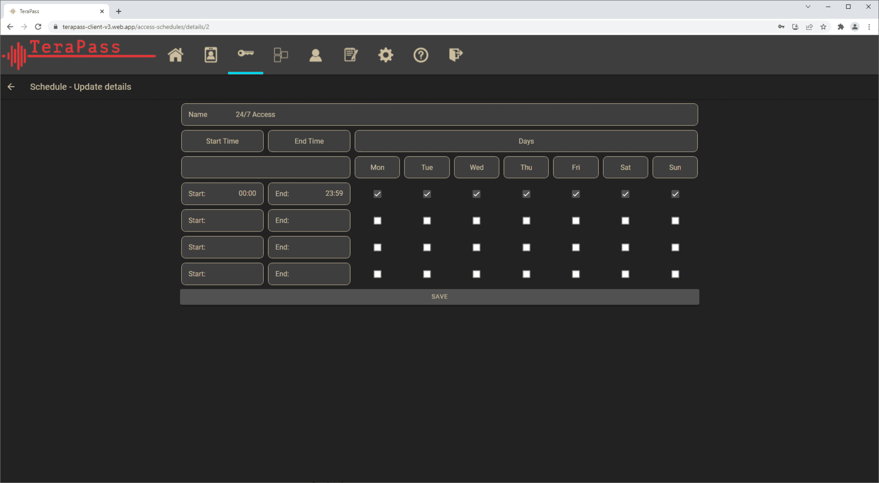Open a new browser tab
879x483 pixels.
pyautogui.click(x=119, y=11)
